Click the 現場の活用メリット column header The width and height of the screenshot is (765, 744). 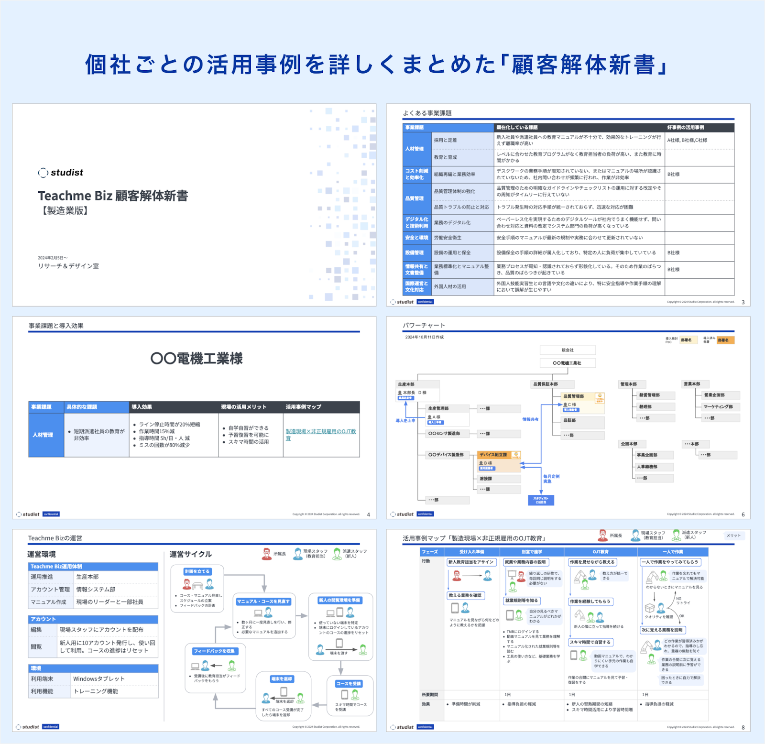coord(251,407)
